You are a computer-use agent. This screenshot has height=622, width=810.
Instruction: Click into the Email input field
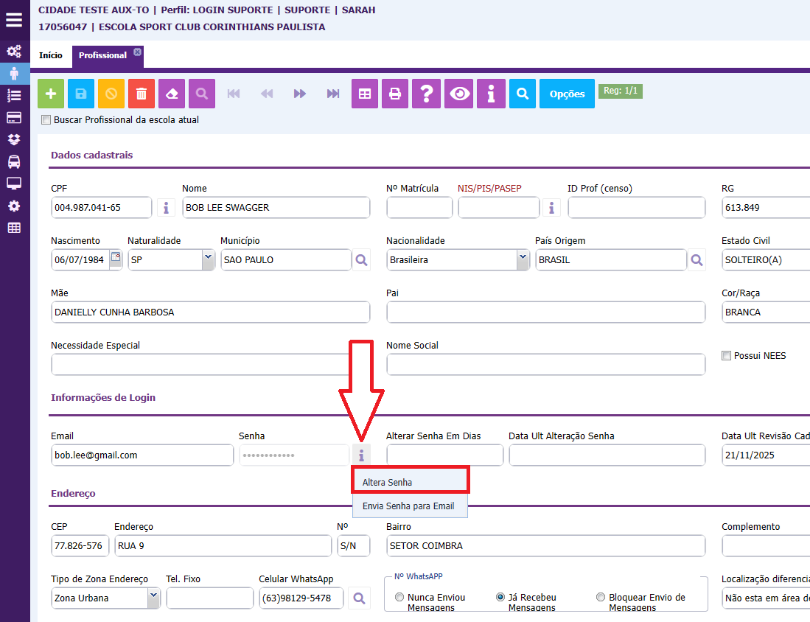(x=142, y=455)
